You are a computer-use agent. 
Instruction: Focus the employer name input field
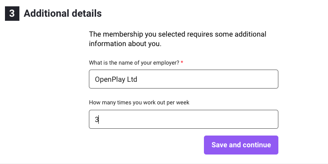click(184, 79)
